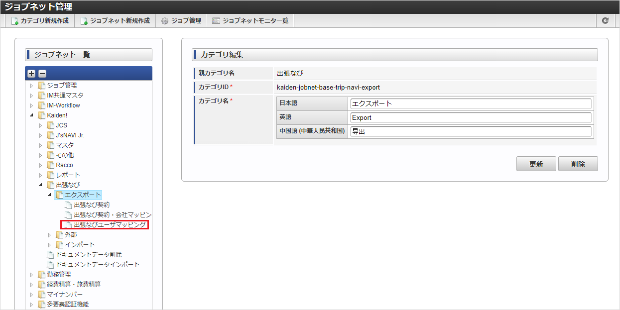Click the expand-all plus icon in tree header
Viewport: 620px width, 310px height.
(x=31, y=74)
